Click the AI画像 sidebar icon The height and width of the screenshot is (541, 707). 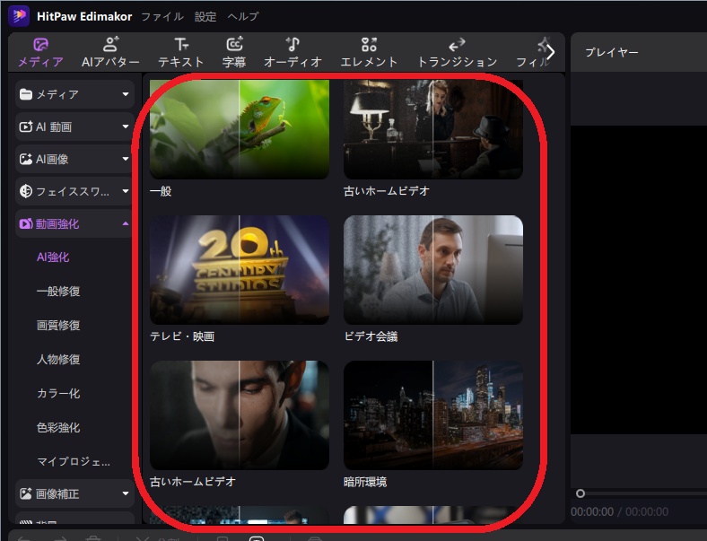click(26, 159)
